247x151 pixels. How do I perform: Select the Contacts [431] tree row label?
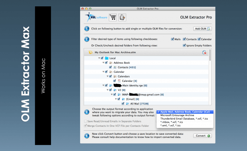coord(127,67)
